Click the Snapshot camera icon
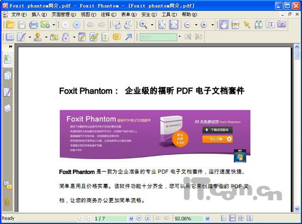Screen dimensions: 302x224 tap(282, 24)
